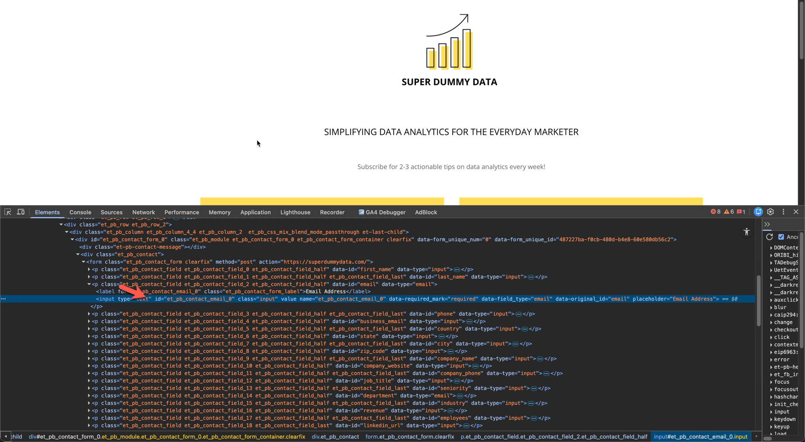Click the ellipsis on the selected input row
805x442 pixels.
4,299
